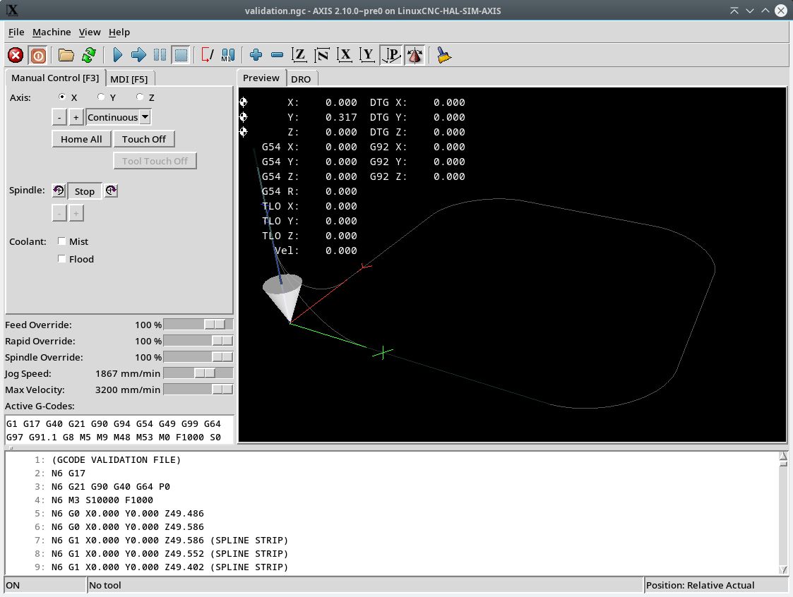Jog the axis in the negative direction

coord(59,117)
